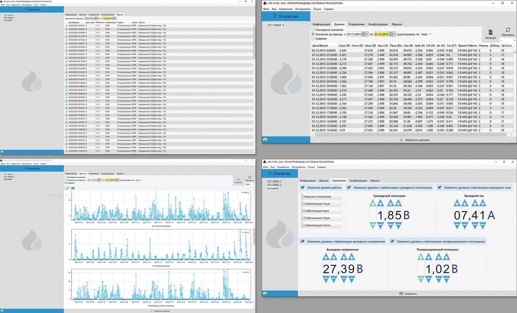Click Запросить данные in data table window
Image resolution: width=517 pixels, height=313 pixels.
(415, 140)
